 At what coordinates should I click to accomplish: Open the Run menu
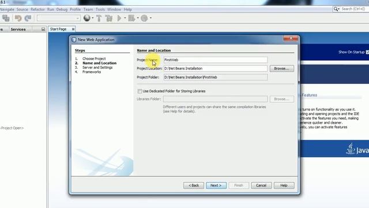(x=51, y=9)
